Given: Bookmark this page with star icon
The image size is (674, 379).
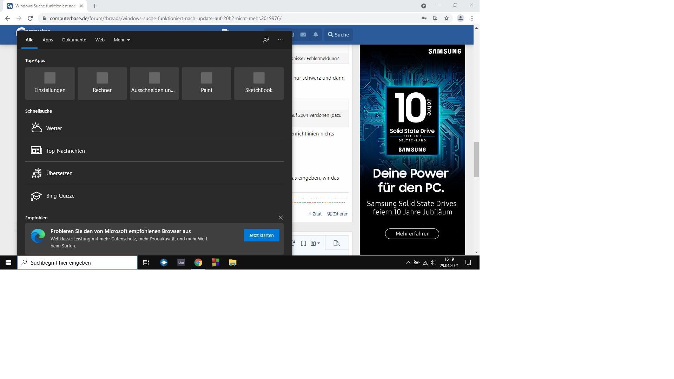Looking at the screenshot, I should click(447, 18).
